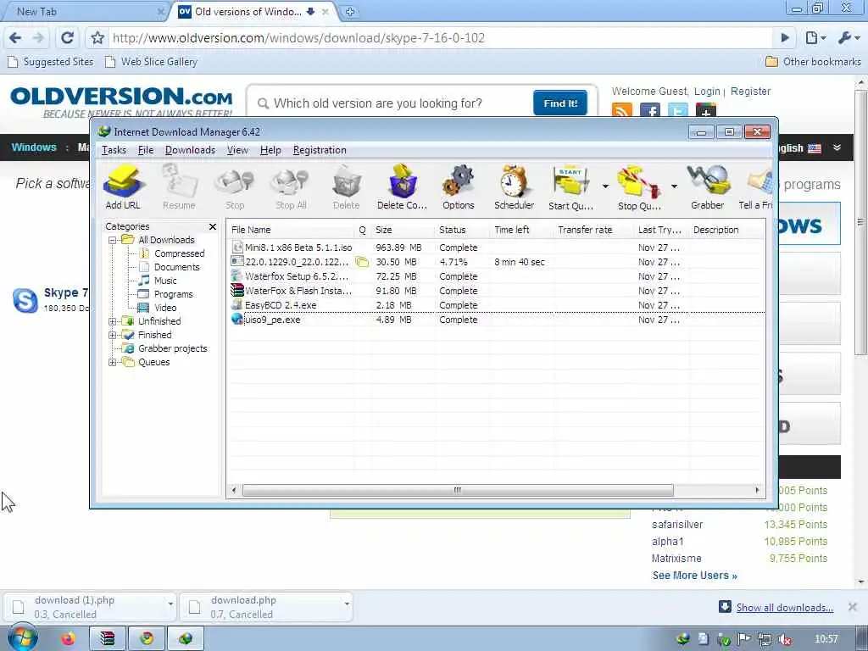
Task: Expand the Finished category node
Action: pyautogui.click(x=113, y=335)
